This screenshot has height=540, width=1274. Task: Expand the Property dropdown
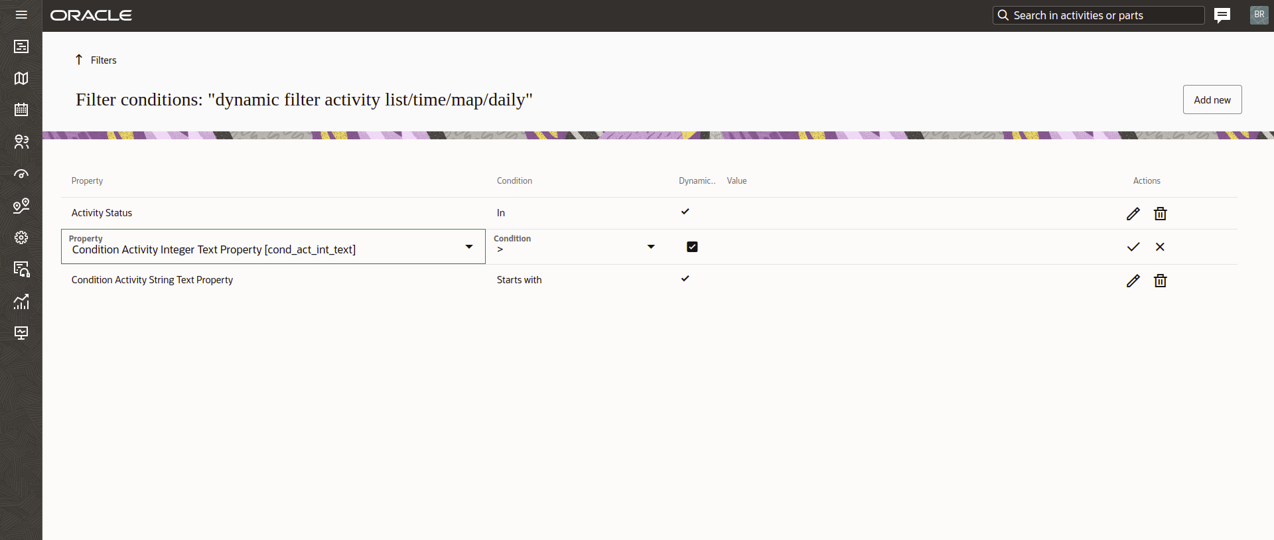pos(468,247)
